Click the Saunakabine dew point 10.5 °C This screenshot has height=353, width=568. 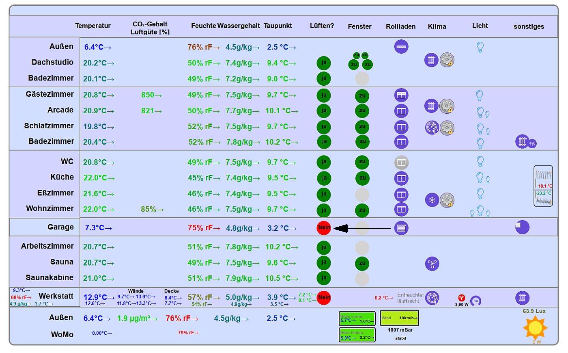tap(282, 278)
